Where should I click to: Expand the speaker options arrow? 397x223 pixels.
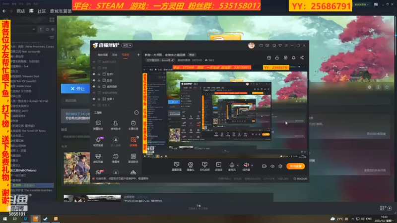(252, 166)
